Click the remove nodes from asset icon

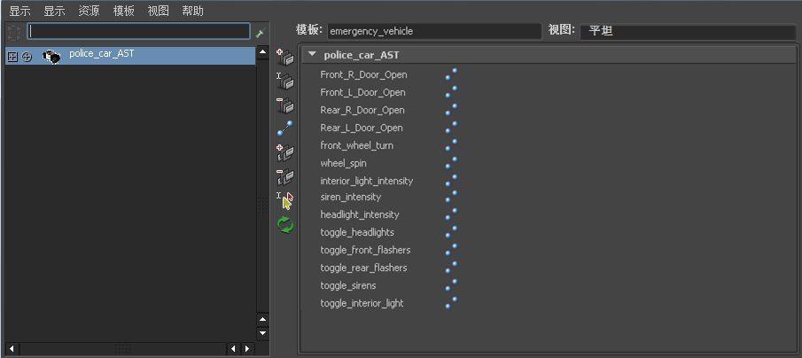(284, 176)
